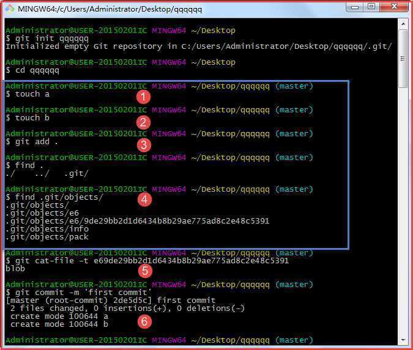Click the '2 files changed' output line
The height and width of the screenshot is (350, 413).
click(127, 308)
